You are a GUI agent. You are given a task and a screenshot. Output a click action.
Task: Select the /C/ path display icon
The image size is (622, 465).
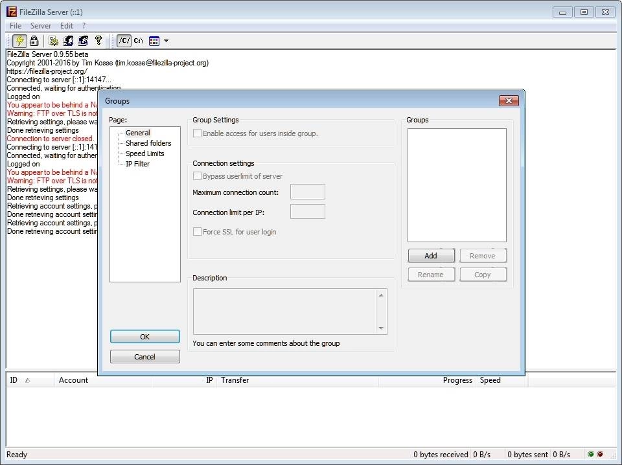[x=124, y=40]
